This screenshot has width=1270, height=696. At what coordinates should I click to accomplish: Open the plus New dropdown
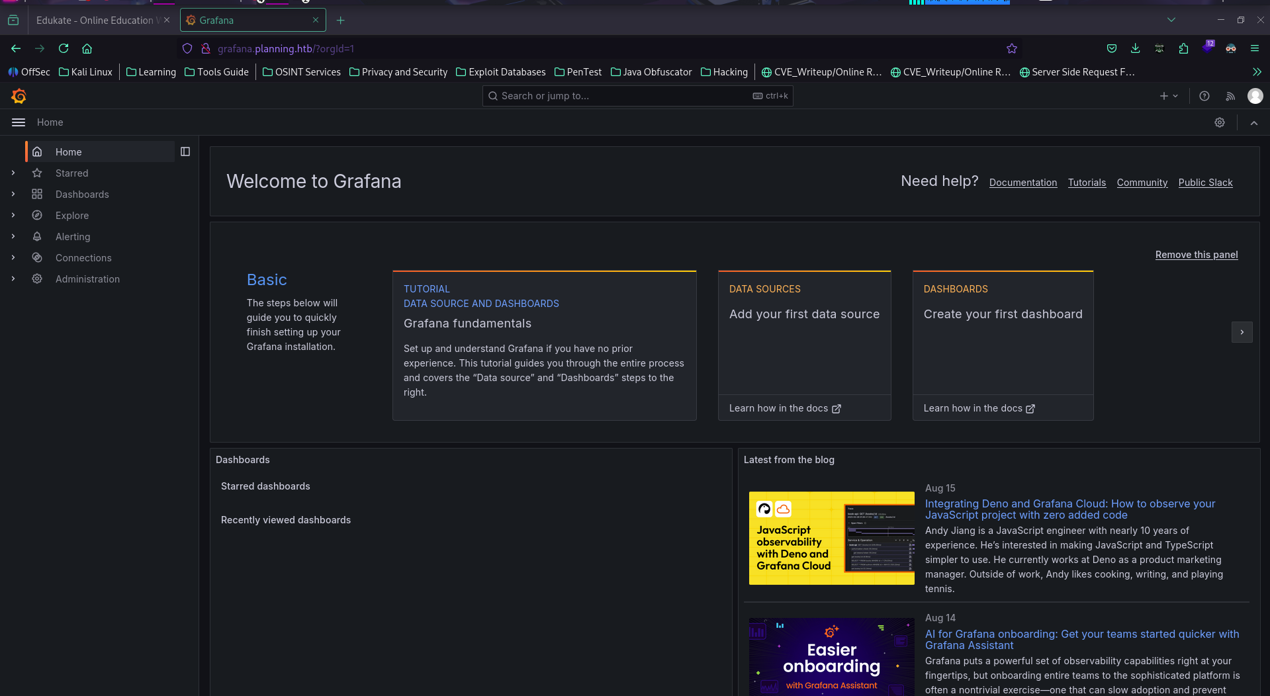click(x=1169, y=97)
